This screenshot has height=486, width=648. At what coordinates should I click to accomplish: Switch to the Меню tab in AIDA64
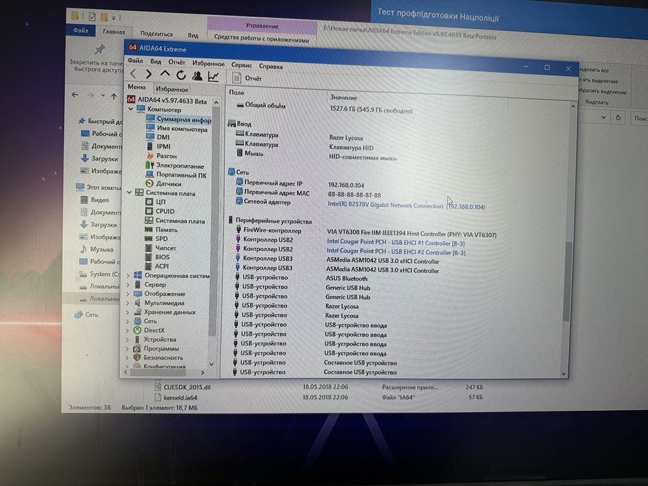136,87
